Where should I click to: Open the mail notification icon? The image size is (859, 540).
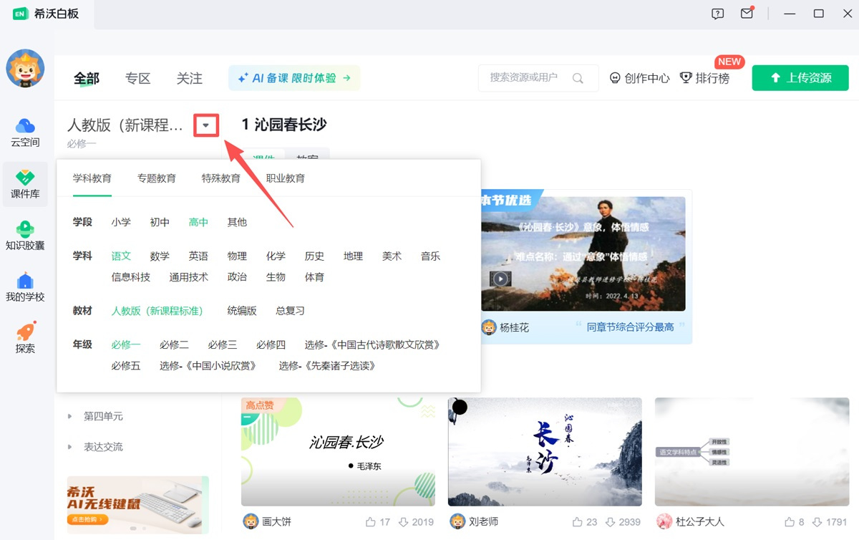pyautogui.click(x=747, y=14)
